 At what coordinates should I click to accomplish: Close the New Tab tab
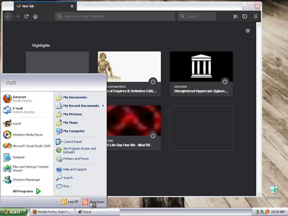(72, 6)
